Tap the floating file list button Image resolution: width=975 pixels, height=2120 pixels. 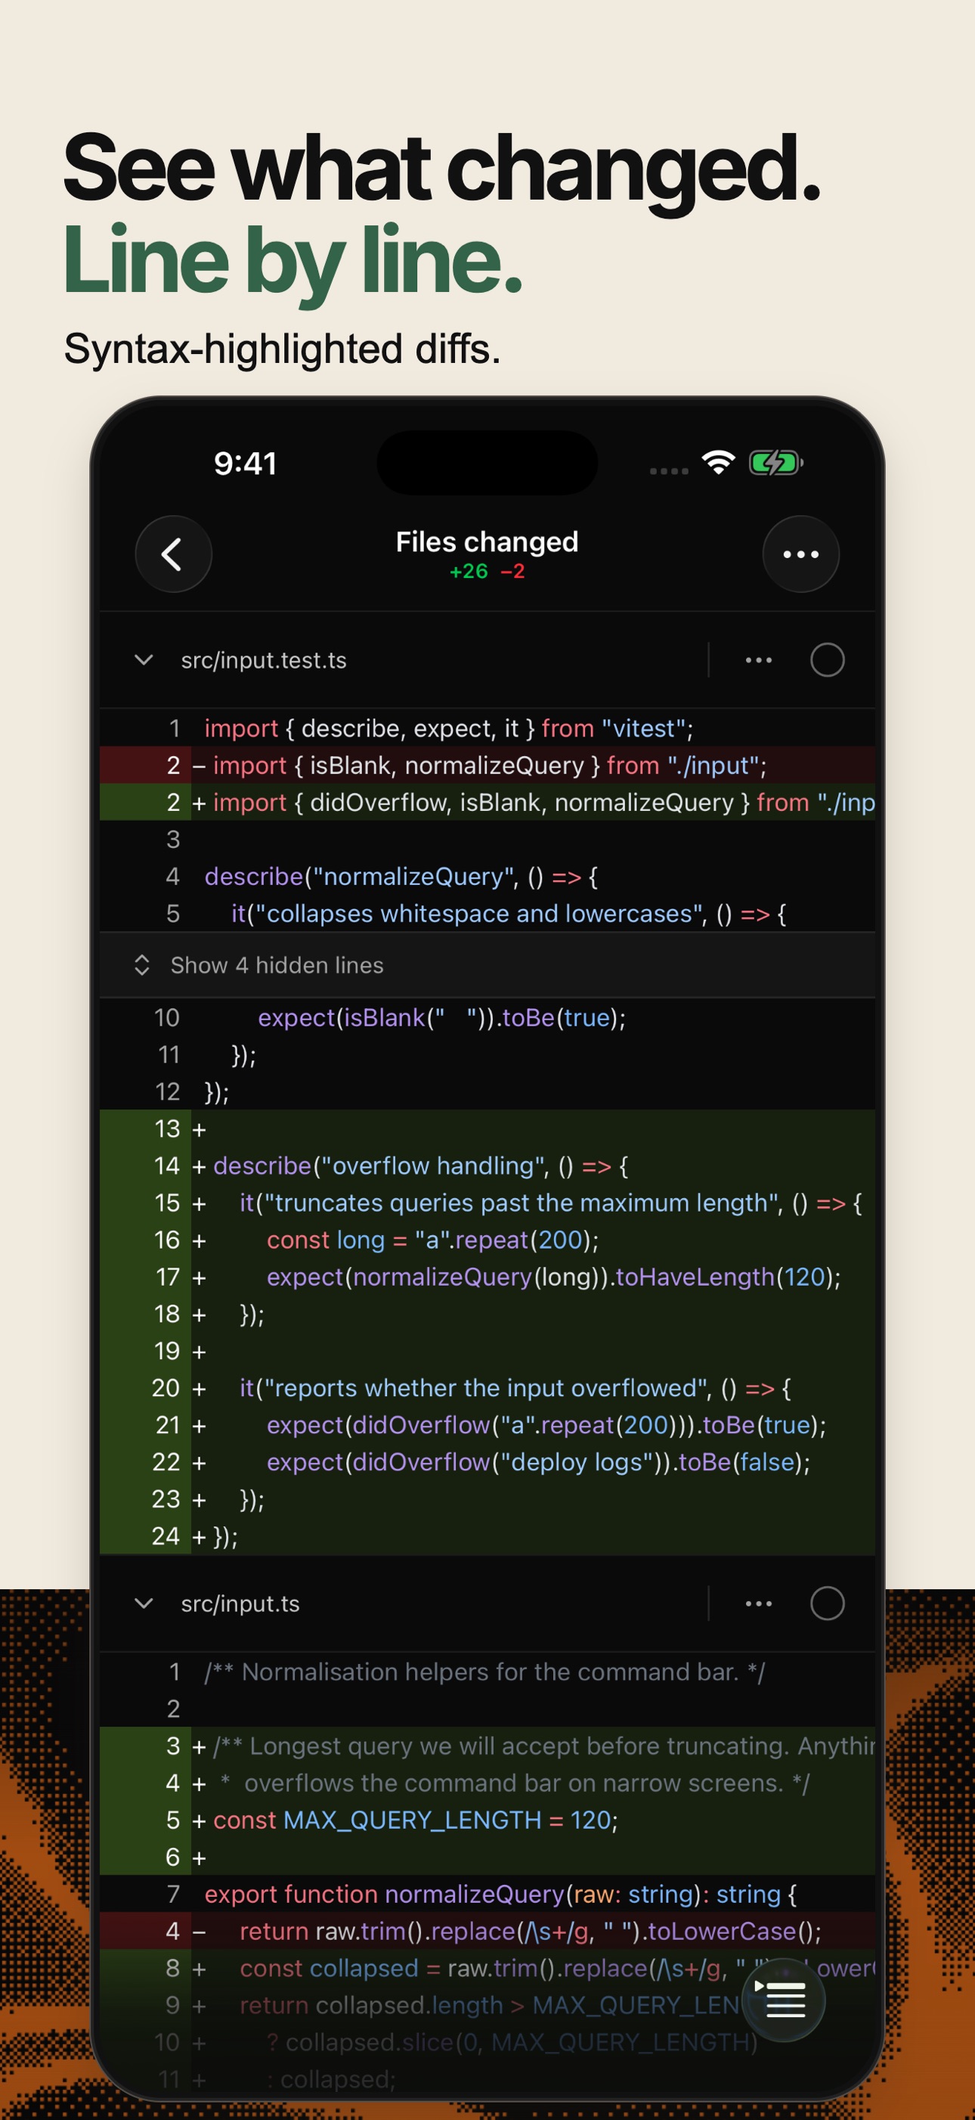[784, 2000]
